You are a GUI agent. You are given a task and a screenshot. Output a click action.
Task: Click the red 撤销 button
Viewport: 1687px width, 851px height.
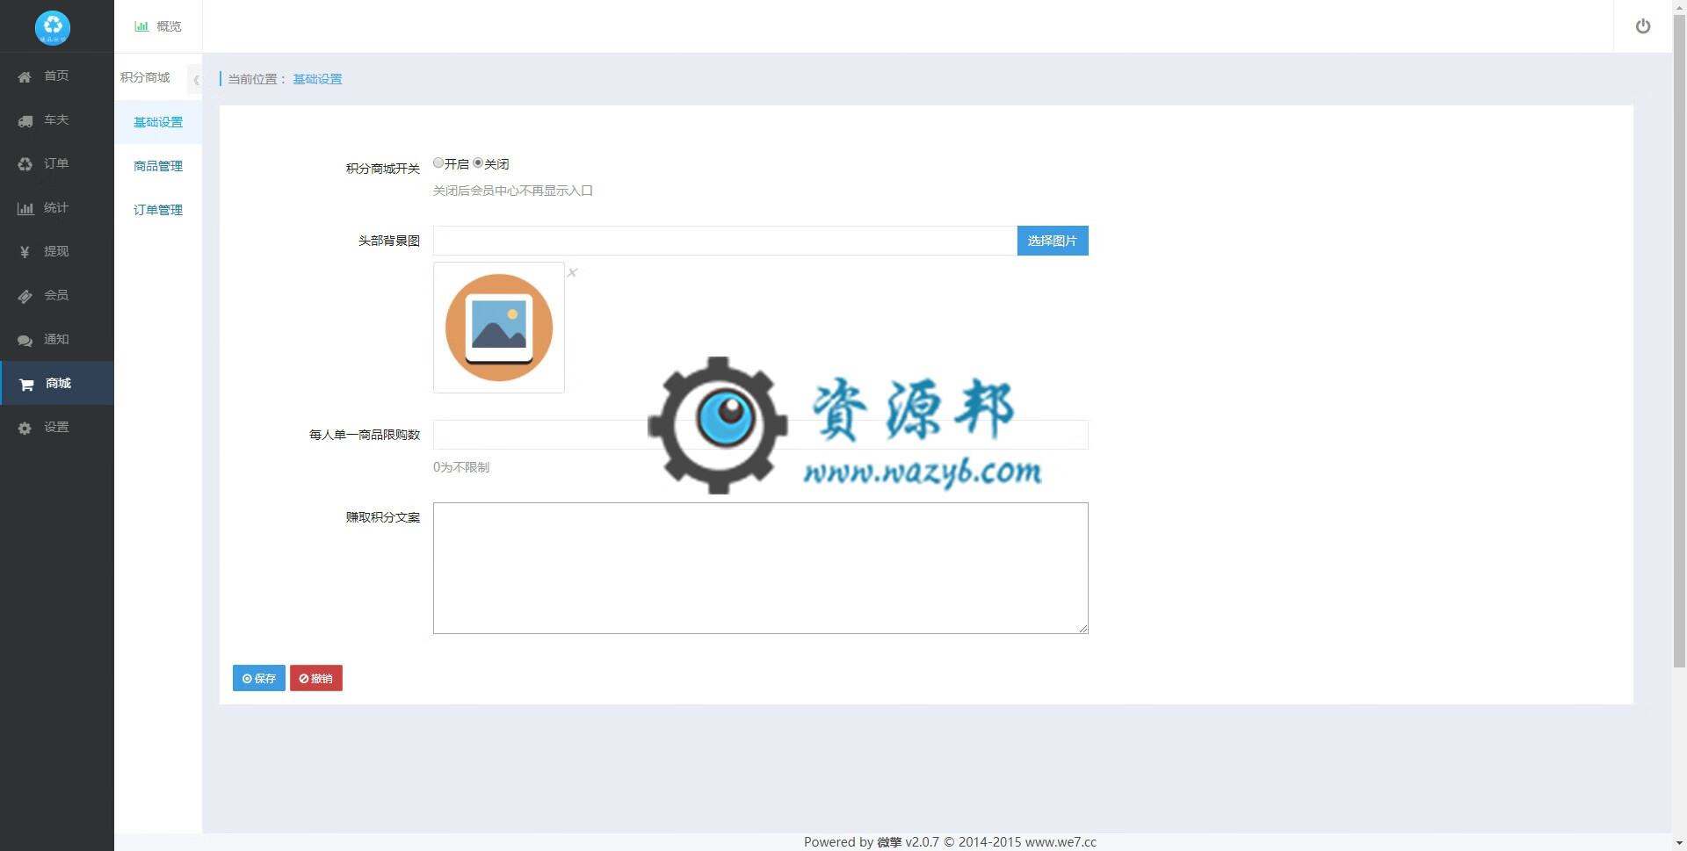tap(315, 678)
